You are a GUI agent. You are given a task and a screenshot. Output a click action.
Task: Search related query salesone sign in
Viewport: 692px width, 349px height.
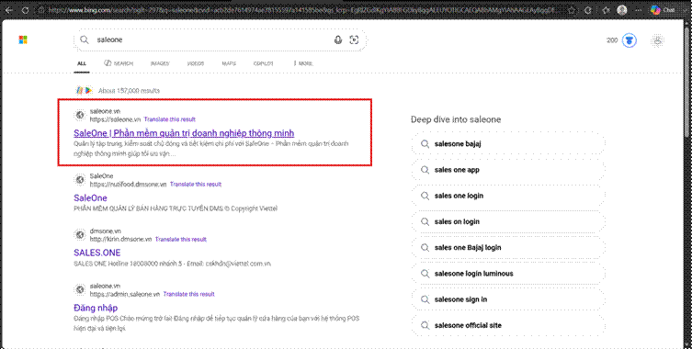[x=507, y=299]
